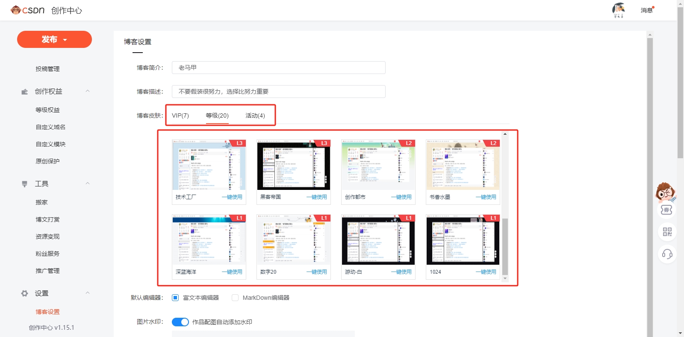Apply 游动-白 skin with 一键使用
Image resolution: width=684 pixels, height=337 pixels.
tap(401, 272)
